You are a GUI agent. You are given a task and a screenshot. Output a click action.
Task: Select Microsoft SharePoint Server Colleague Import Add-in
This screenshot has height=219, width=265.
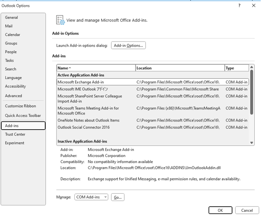(153, 98)
